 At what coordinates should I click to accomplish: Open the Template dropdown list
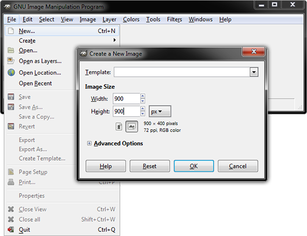coord(254,72)
